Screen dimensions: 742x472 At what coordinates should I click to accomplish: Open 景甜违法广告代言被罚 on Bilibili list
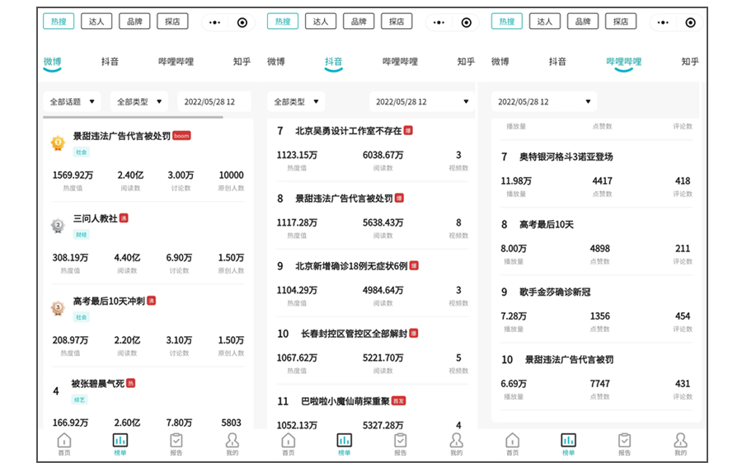[569, 360]
